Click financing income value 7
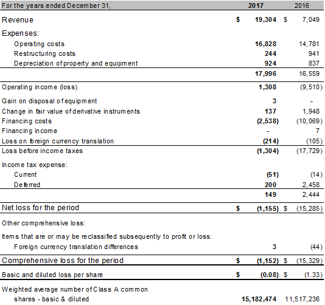Image resolution: width=325 pixels, height=305 pixels. tap(317, 131)
